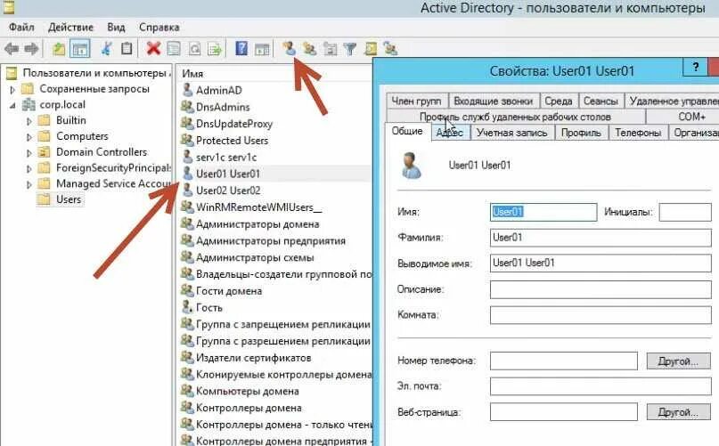Screen dimensions: 719x446
Task: Open the Файл menu
Action: pyautogui.click(x=21, y=27)
